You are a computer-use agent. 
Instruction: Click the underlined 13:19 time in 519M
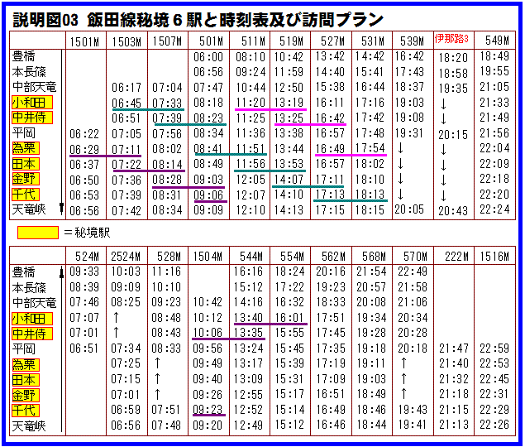[x=289, y=103]
